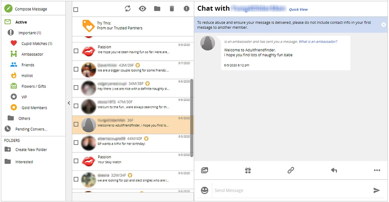Viewport: 389px width, 202px height.
Task: Click the Gold Members star icon
Action: click(14, 107)
